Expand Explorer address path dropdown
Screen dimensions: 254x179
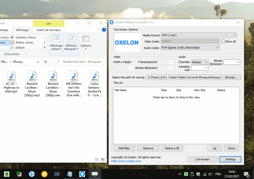38,62
